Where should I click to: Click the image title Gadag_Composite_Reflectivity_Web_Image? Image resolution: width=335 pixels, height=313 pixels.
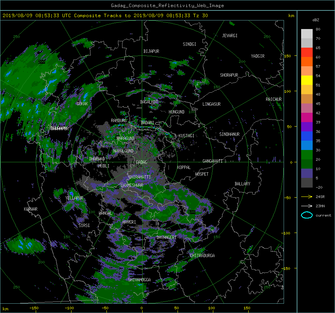pos(167,6)
